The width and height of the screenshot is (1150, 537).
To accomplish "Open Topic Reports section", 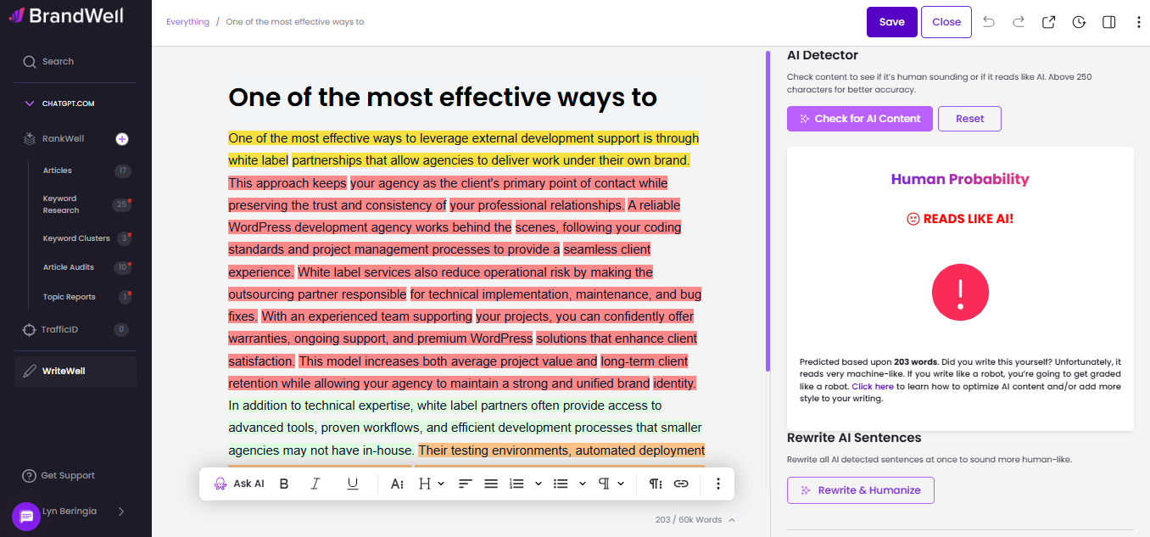I will click(70, 297).
